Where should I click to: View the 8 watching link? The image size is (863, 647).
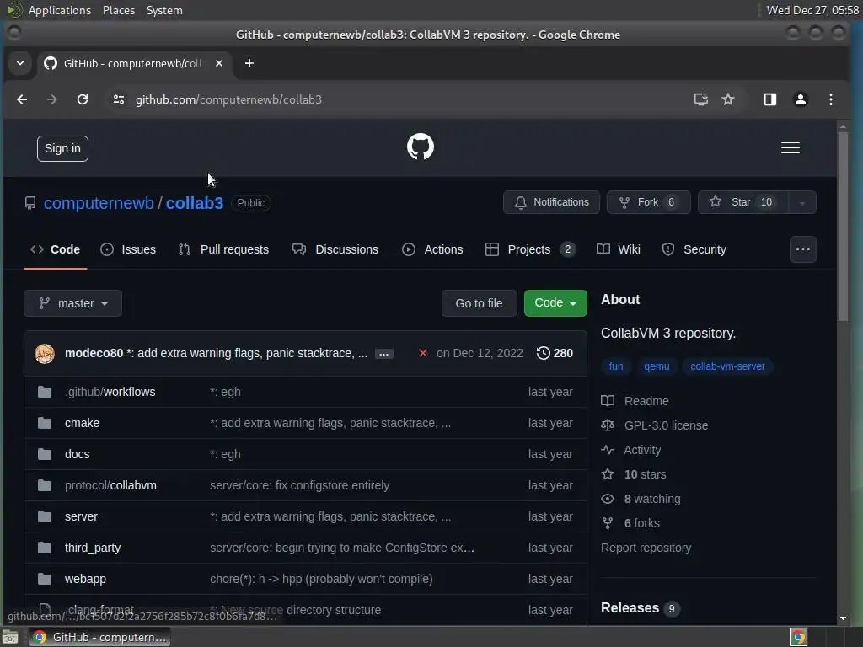click(x=641, y=499)
